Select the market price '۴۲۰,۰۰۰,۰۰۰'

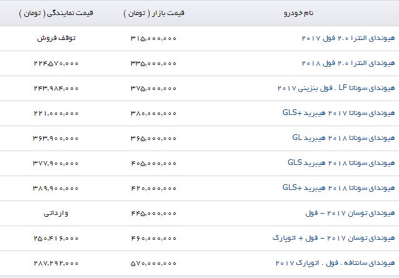(153, 188)
